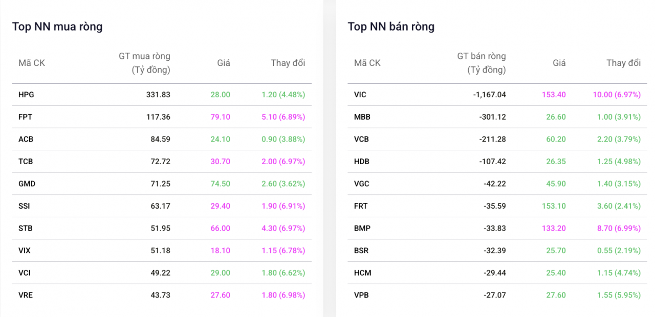
Task: Select the SSI ticker
Action: [25, 206]
